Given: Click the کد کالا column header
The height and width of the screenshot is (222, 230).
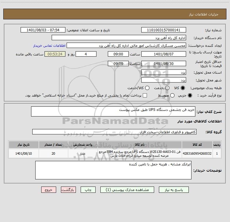Looking at the screenshot, I should click(197, 145).
